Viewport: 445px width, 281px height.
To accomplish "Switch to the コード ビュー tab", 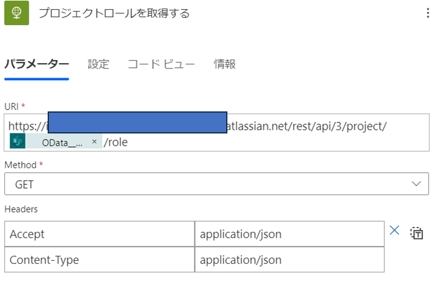I will pos(161,64).
